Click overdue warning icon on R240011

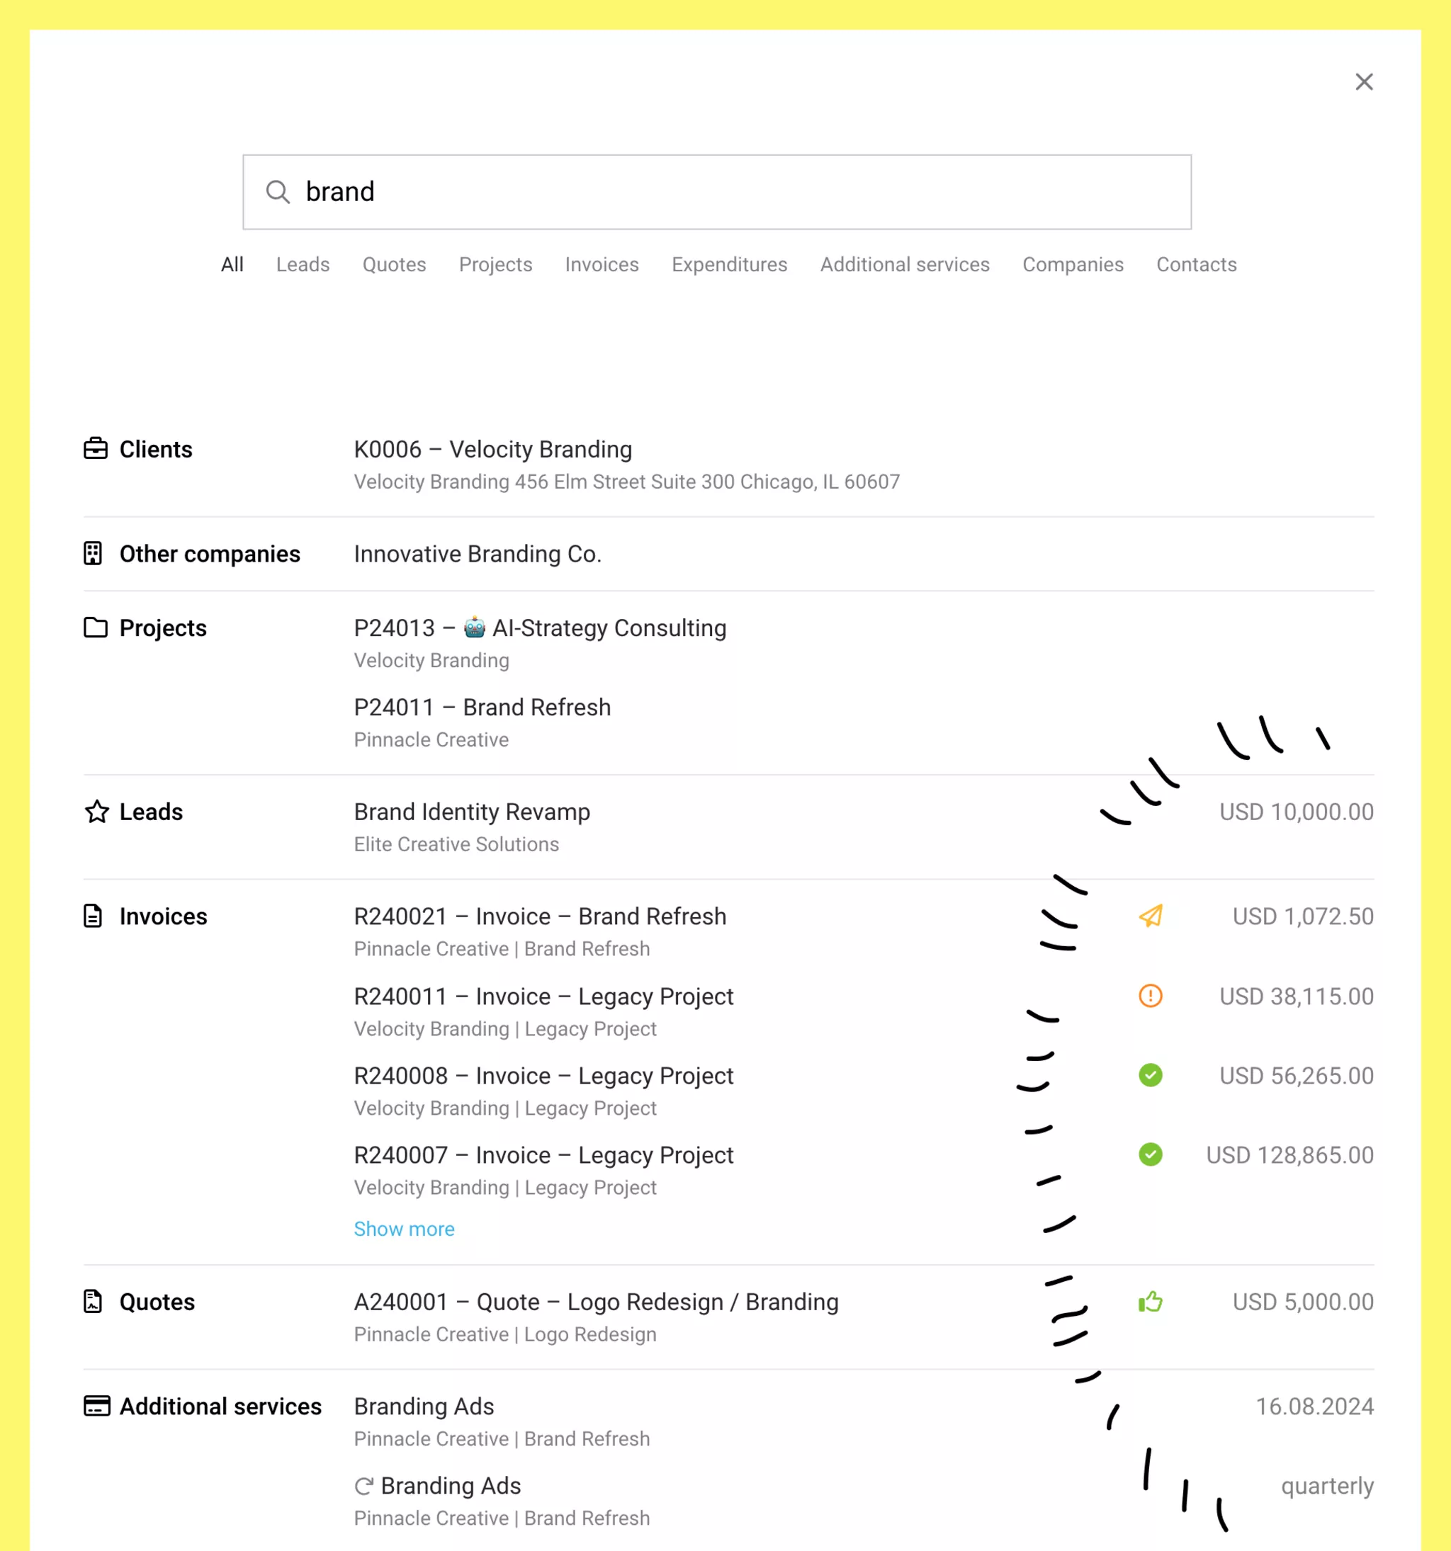click(x=1151, y=996)
